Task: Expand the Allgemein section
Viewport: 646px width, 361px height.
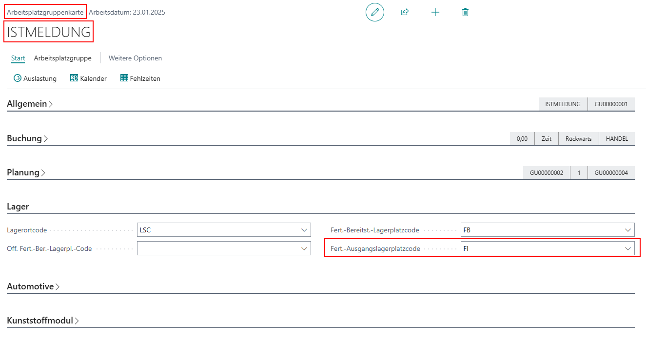Action: point(30,104)
